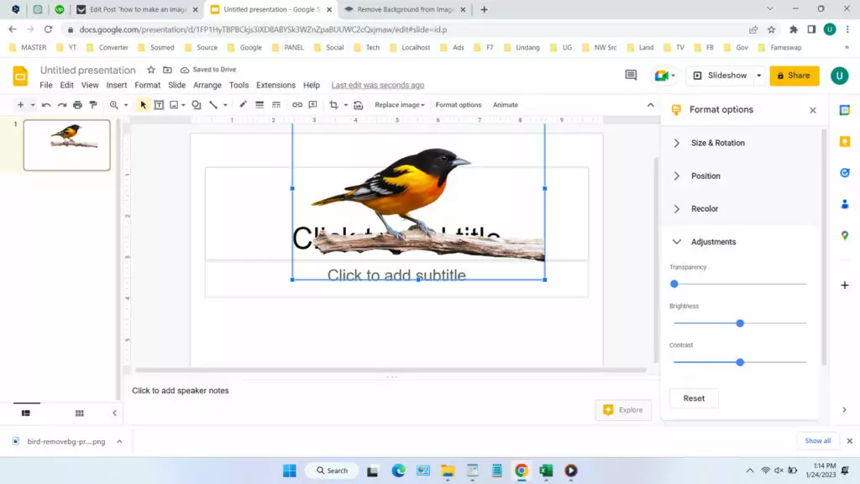860x484 pixels.
Task: Star the Untitled presentation
Action: coord(151,70)
